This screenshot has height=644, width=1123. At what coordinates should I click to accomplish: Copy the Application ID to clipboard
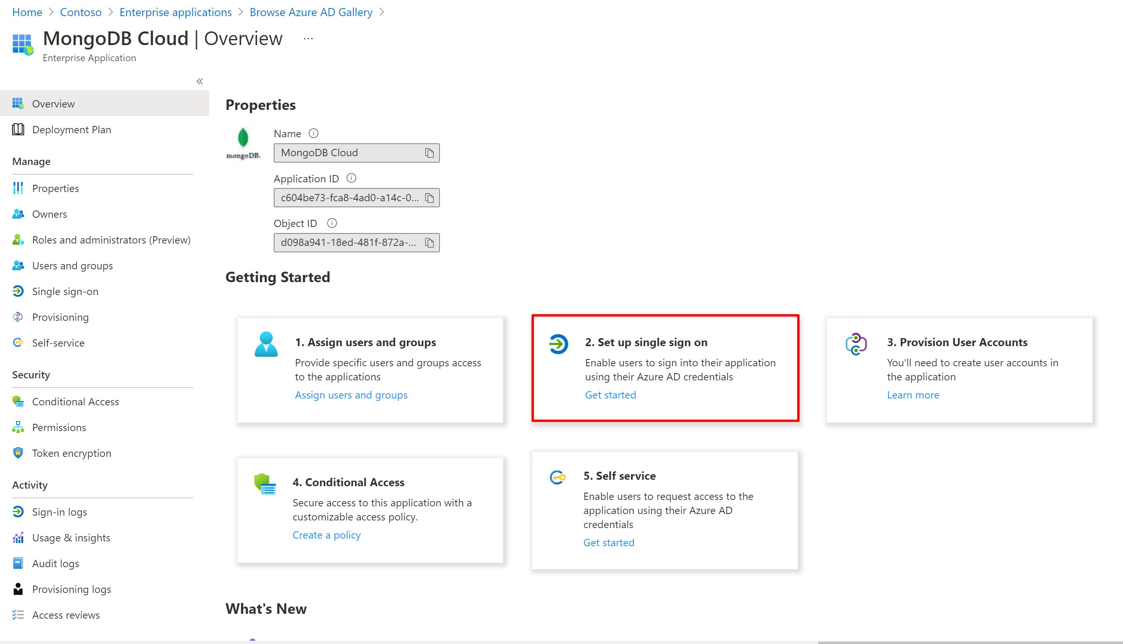point(429,198)
